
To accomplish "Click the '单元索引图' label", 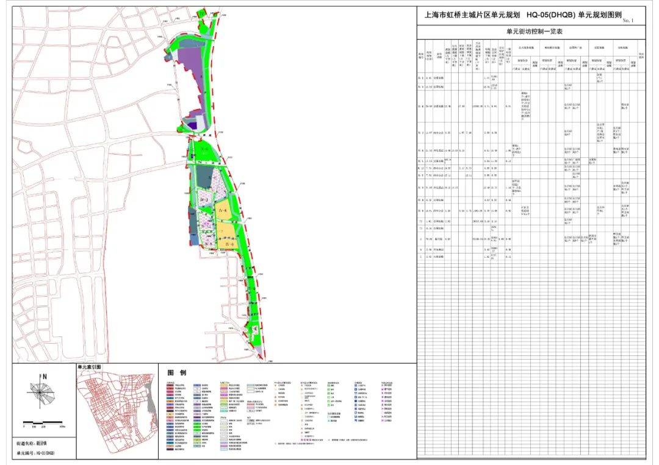I will click(89, 367).
